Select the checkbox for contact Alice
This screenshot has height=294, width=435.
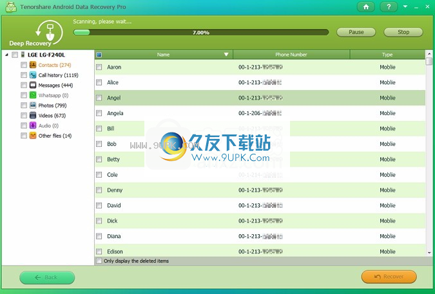pos(99,82)
